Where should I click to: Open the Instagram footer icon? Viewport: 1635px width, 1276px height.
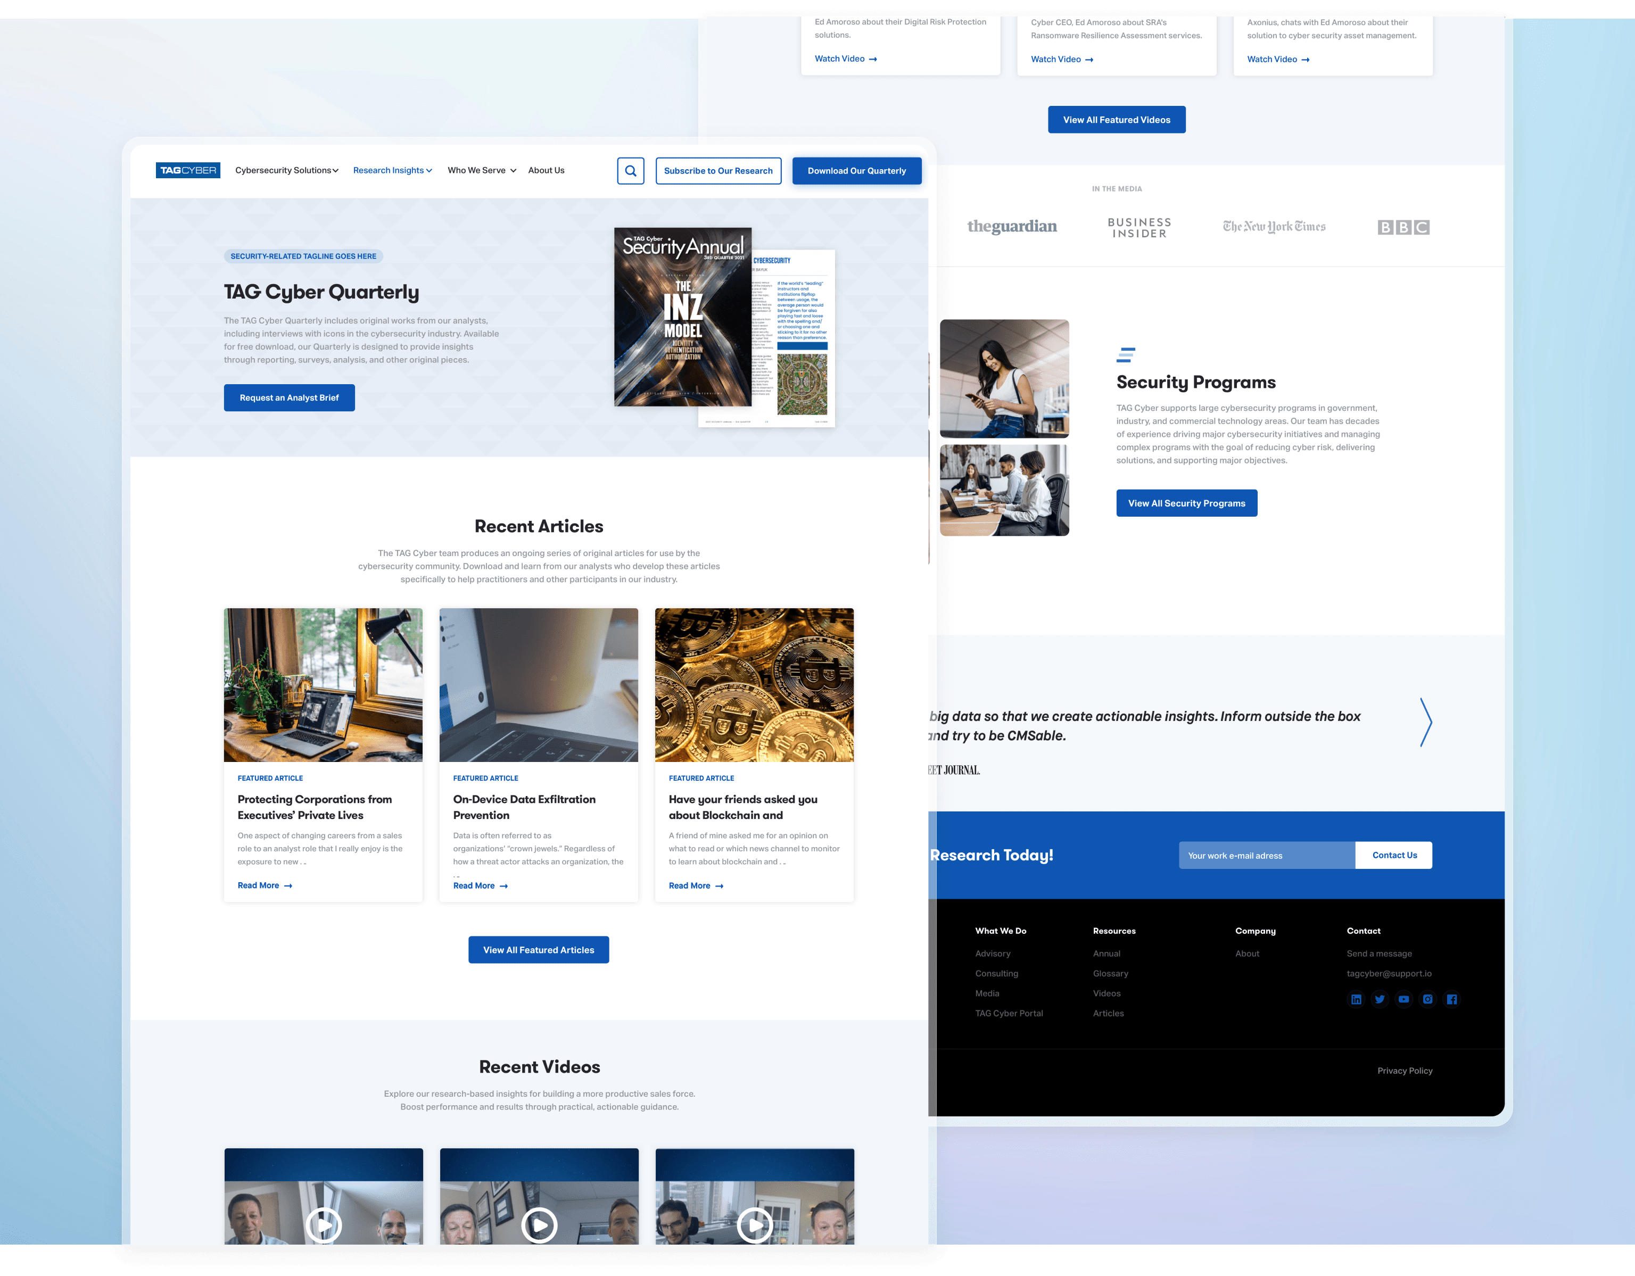tap(1427, 999)
